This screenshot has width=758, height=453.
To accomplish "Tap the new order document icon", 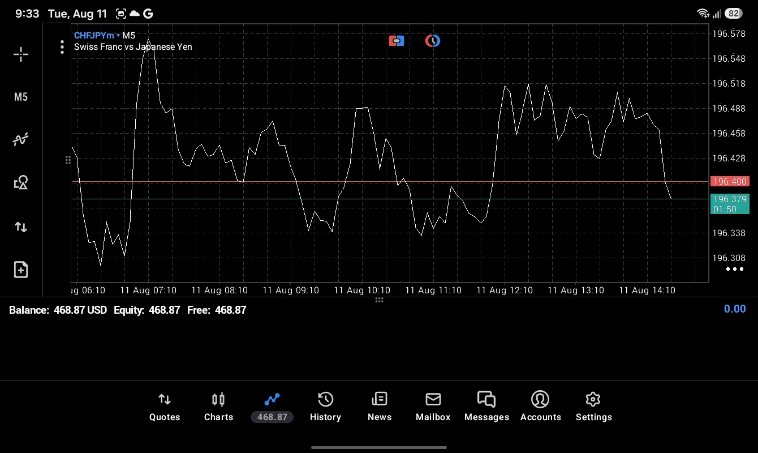I will 21,270.
